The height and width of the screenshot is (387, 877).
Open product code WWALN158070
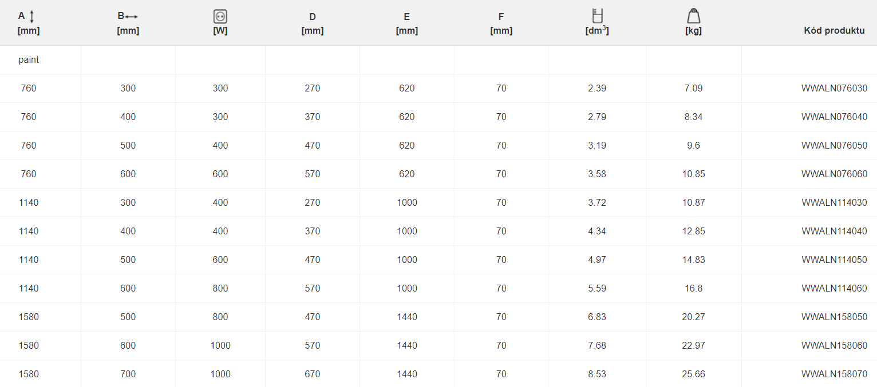834,374
